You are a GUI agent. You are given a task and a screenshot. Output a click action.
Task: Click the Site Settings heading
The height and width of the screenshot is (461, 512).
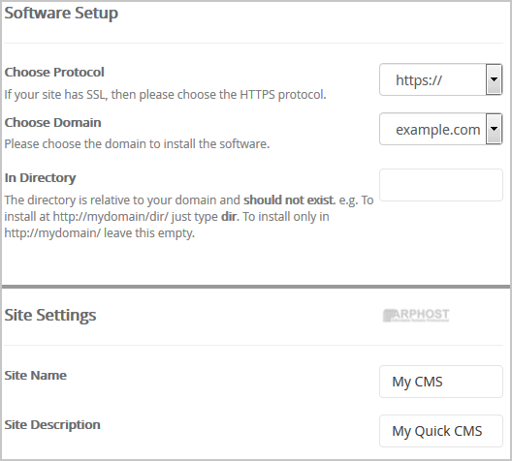click(50, 316)
